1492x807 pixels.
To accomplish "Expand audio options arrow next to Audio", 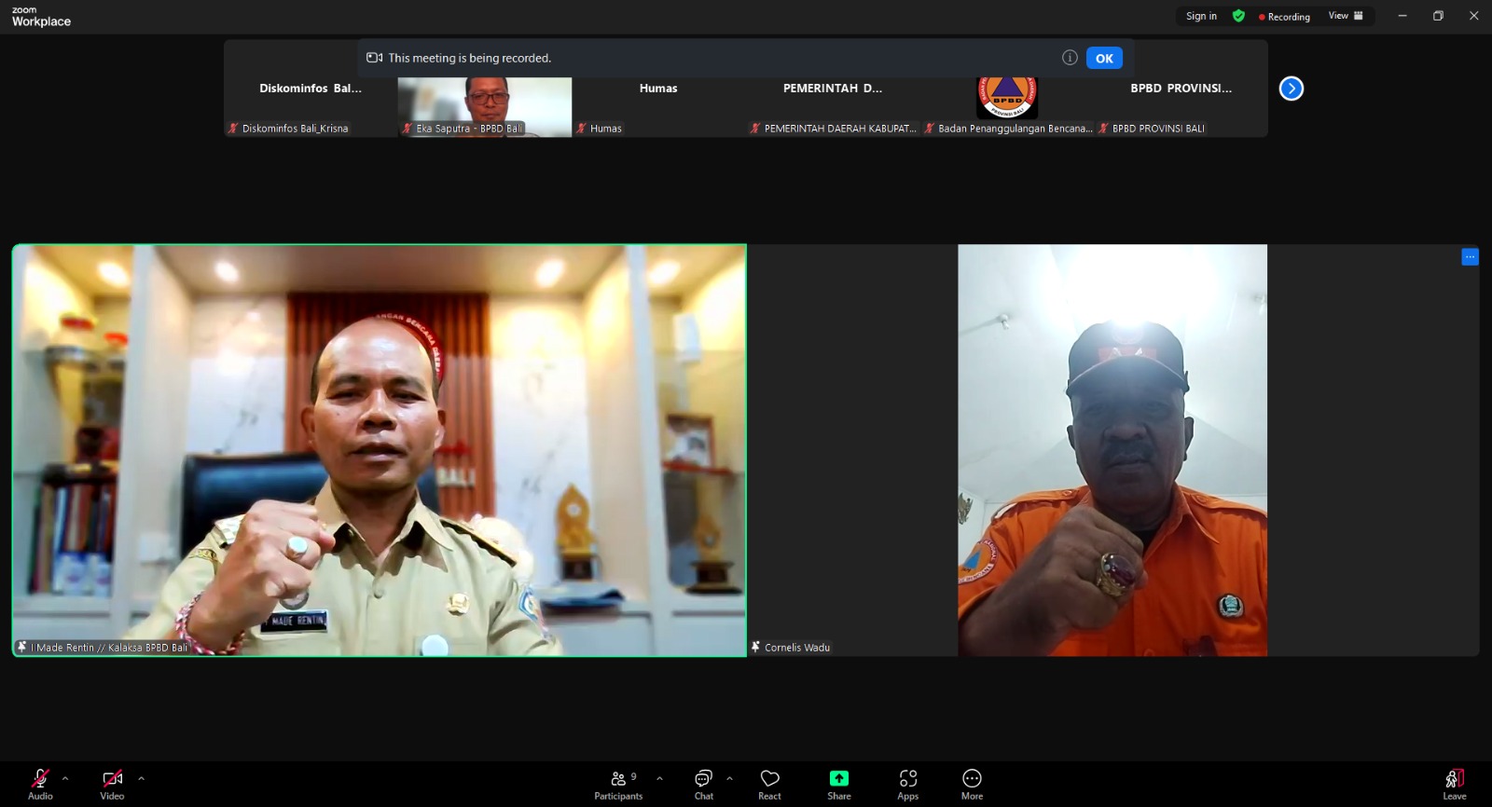I will click(x=65, y=778).
